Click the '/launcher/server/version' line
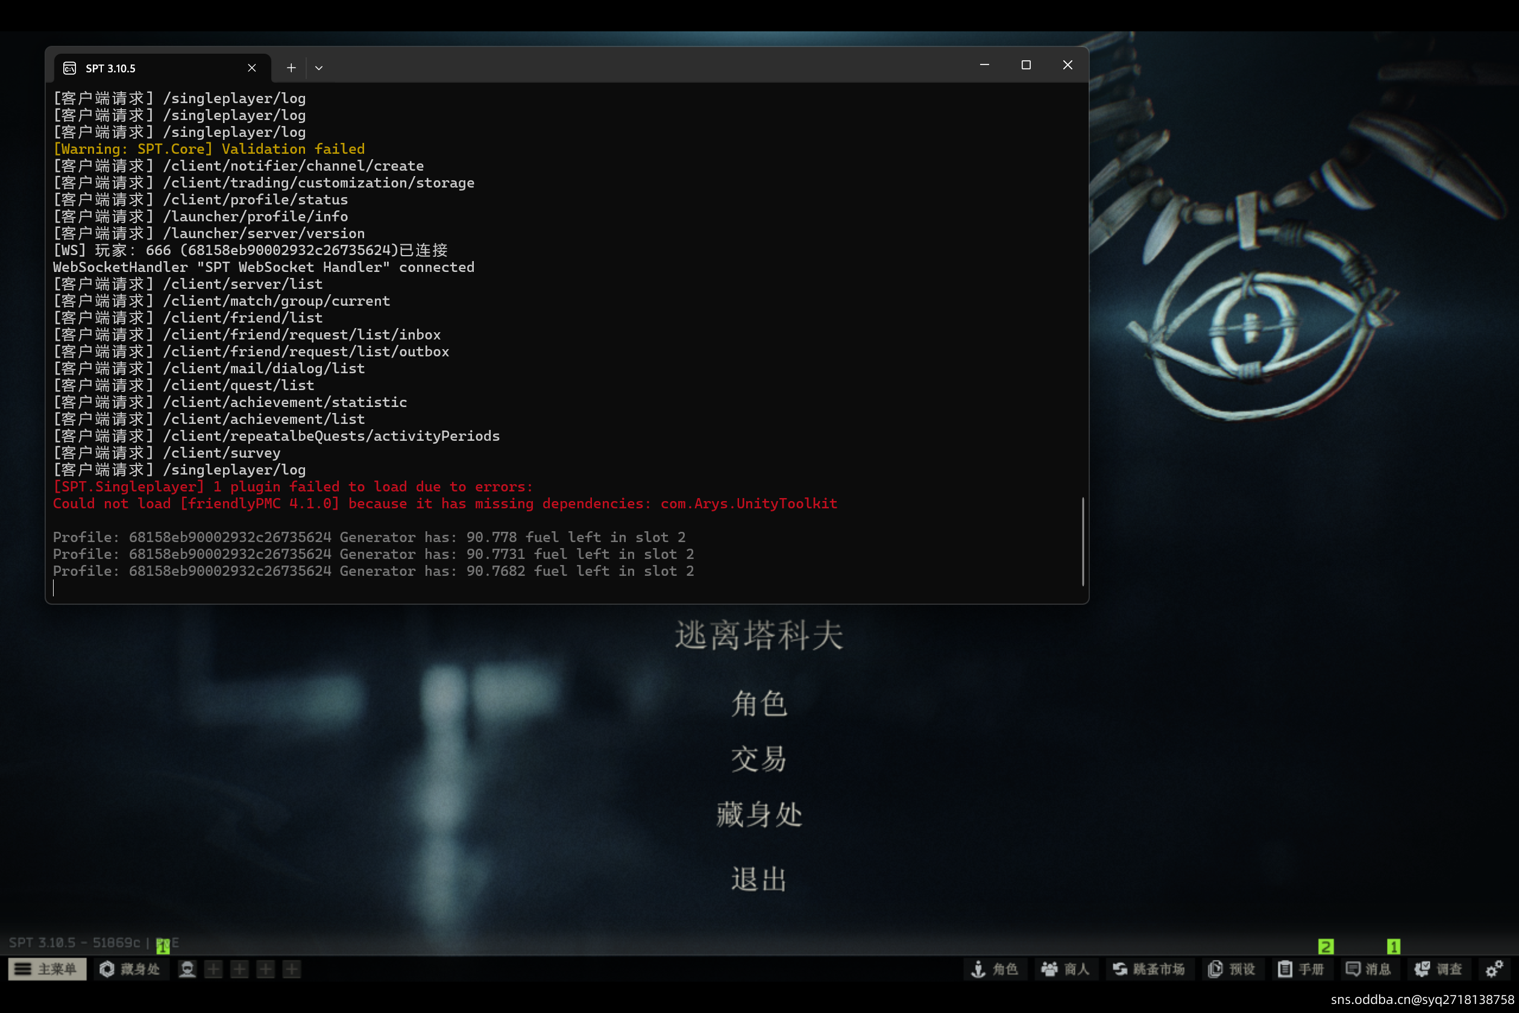Viewport: 1519px width, 1013px height. pyautogui.click(x=209, y=233)
